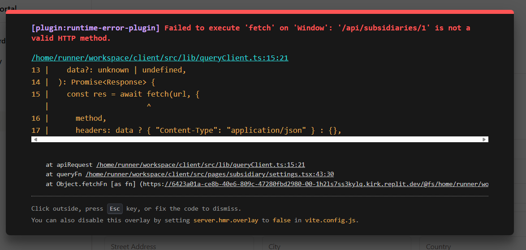Open the apiRequest stack trace file link
This screenshot has width=526, height=250.
(x=200, y=165)
